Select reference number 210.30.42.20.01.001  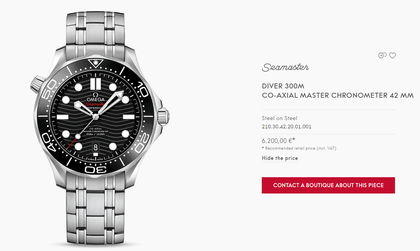pos(286,127)
